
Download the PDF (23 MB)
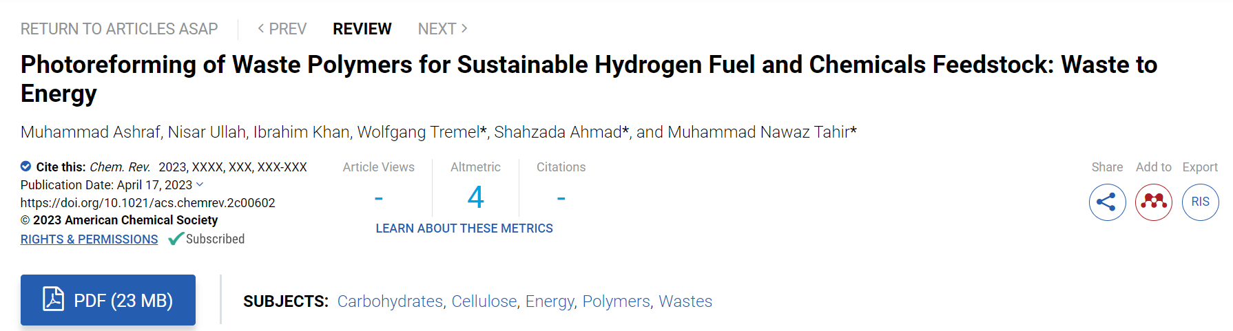pyautogui.click(x=108, y=300)
